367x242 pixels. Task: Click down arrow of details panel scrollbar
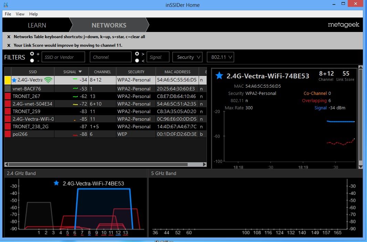(360, 167)
